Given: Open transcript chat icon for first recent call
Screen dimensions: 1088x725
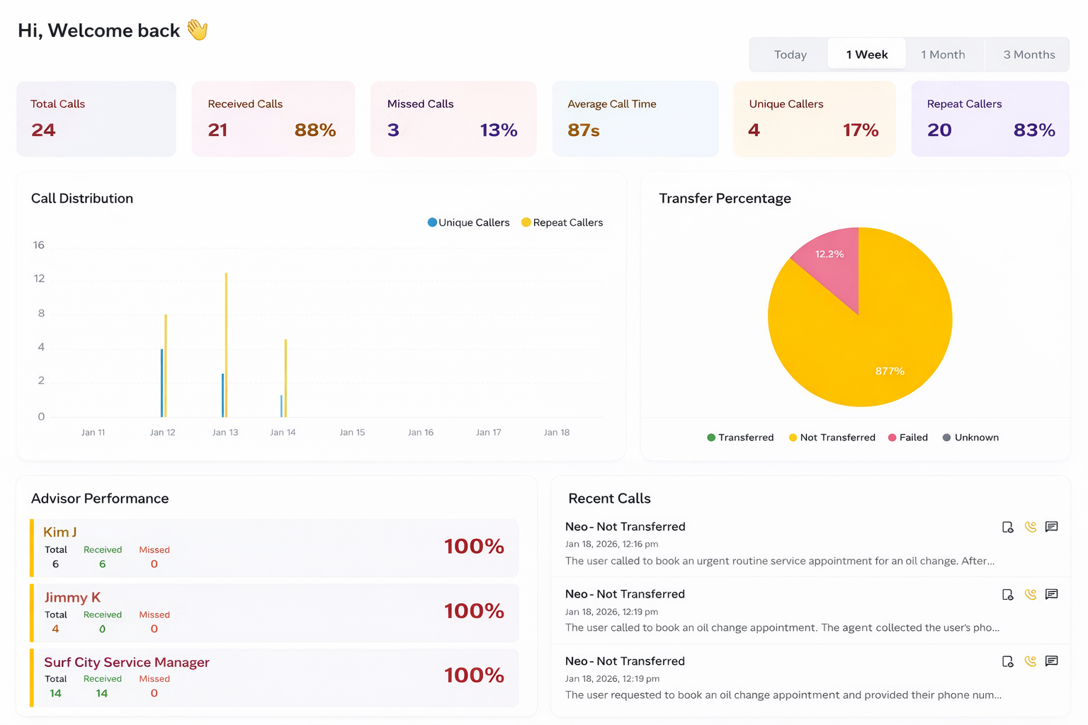Looking at the screenshot, I should pyautogui.click(x=1052, y=527).
